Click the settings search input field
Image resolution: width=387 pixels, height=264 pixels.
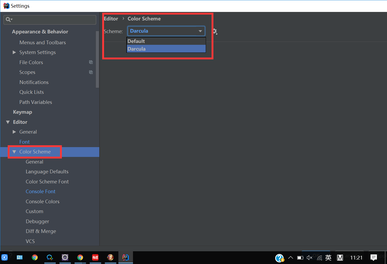[50, 20]
